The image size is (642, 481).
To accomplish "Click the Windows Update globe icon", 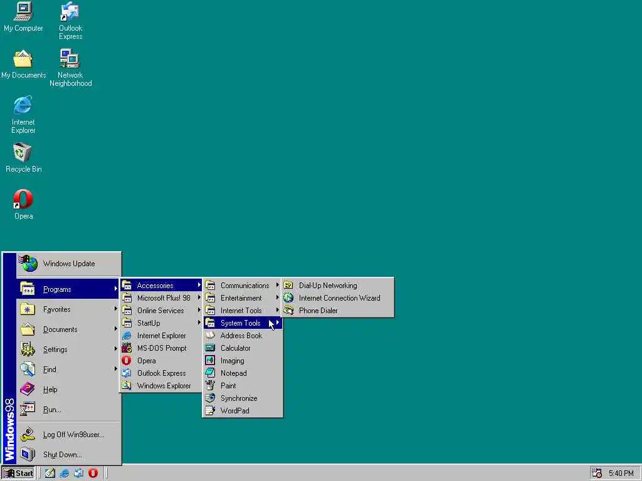I will [x=28, y=264].
